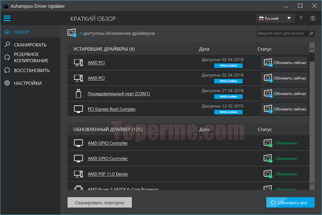Open the Последовательный порт (COM1) link
This screenshot has width=322, height=215.
[119, 94]
